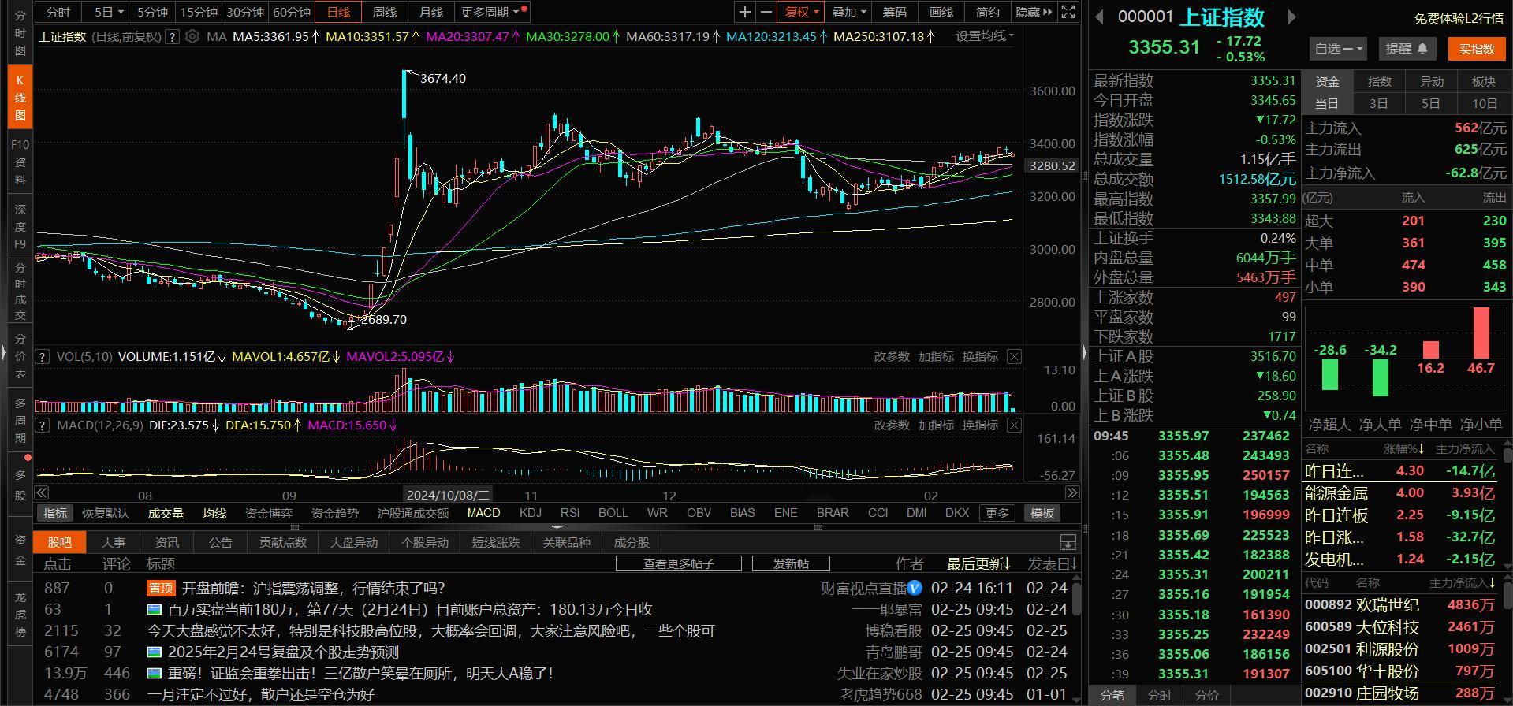The image size is (1513, 706).
Task: Sort posts by 最后更新 column
Action: [x=978, y=564]
